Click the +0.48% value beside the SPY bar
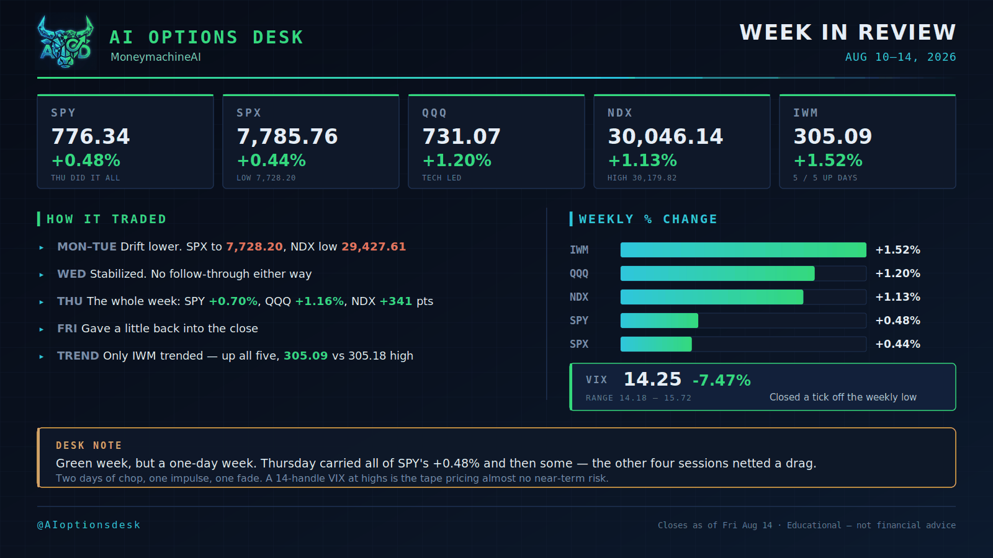 (898, 321)
